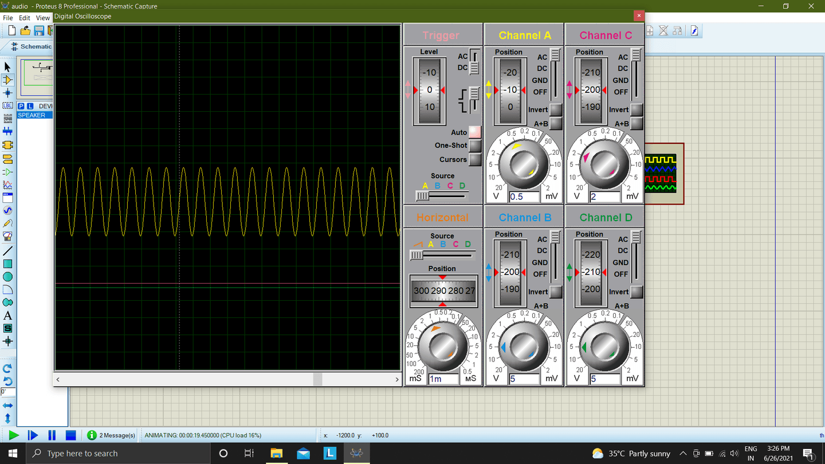This screenshot has width=825, height=464.
Task: Adjust the Horizontal Source slider
Action: [442, 255]
